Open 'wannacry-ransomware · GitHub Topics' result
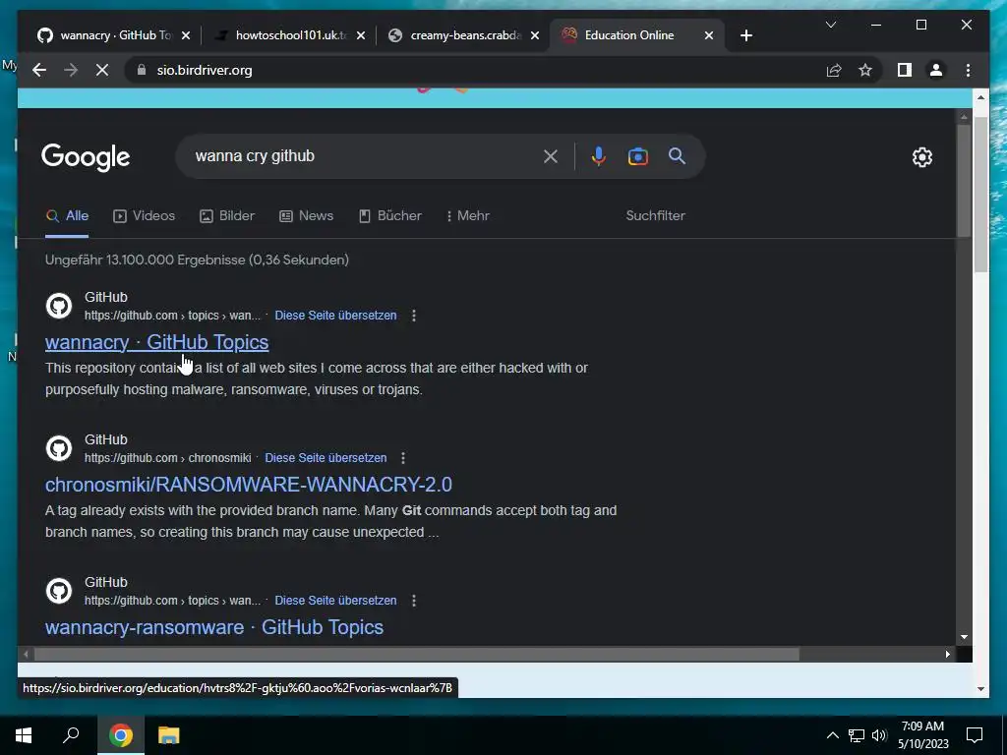The height and width of the screenshot is (755, 1007). [x=213, y=627]
